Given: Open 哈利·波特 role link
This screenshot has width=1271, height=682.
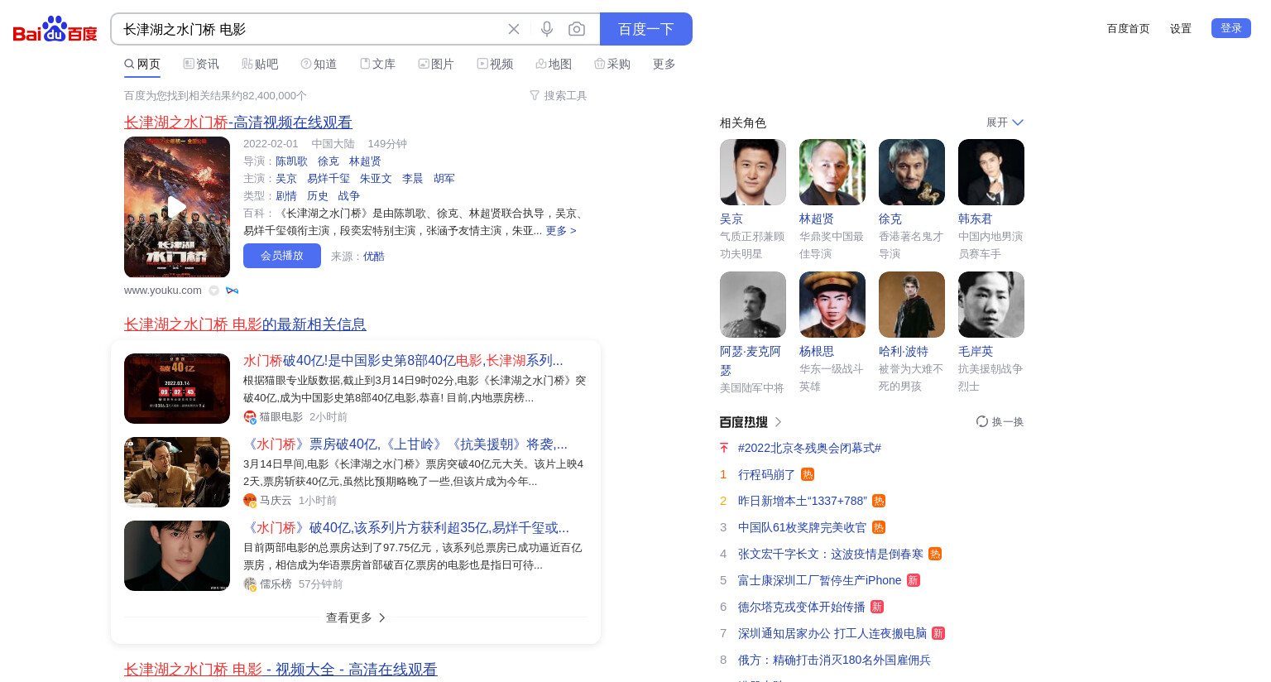Looking at the screenshot, I should (x=904, y=352).
